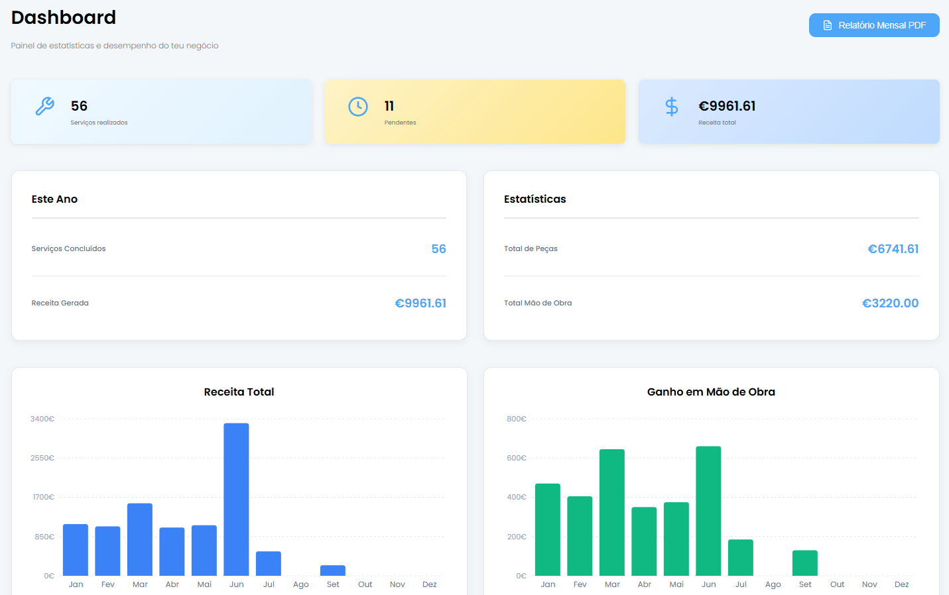Download the Relatório Mensal PDF report

click(874, 25)
